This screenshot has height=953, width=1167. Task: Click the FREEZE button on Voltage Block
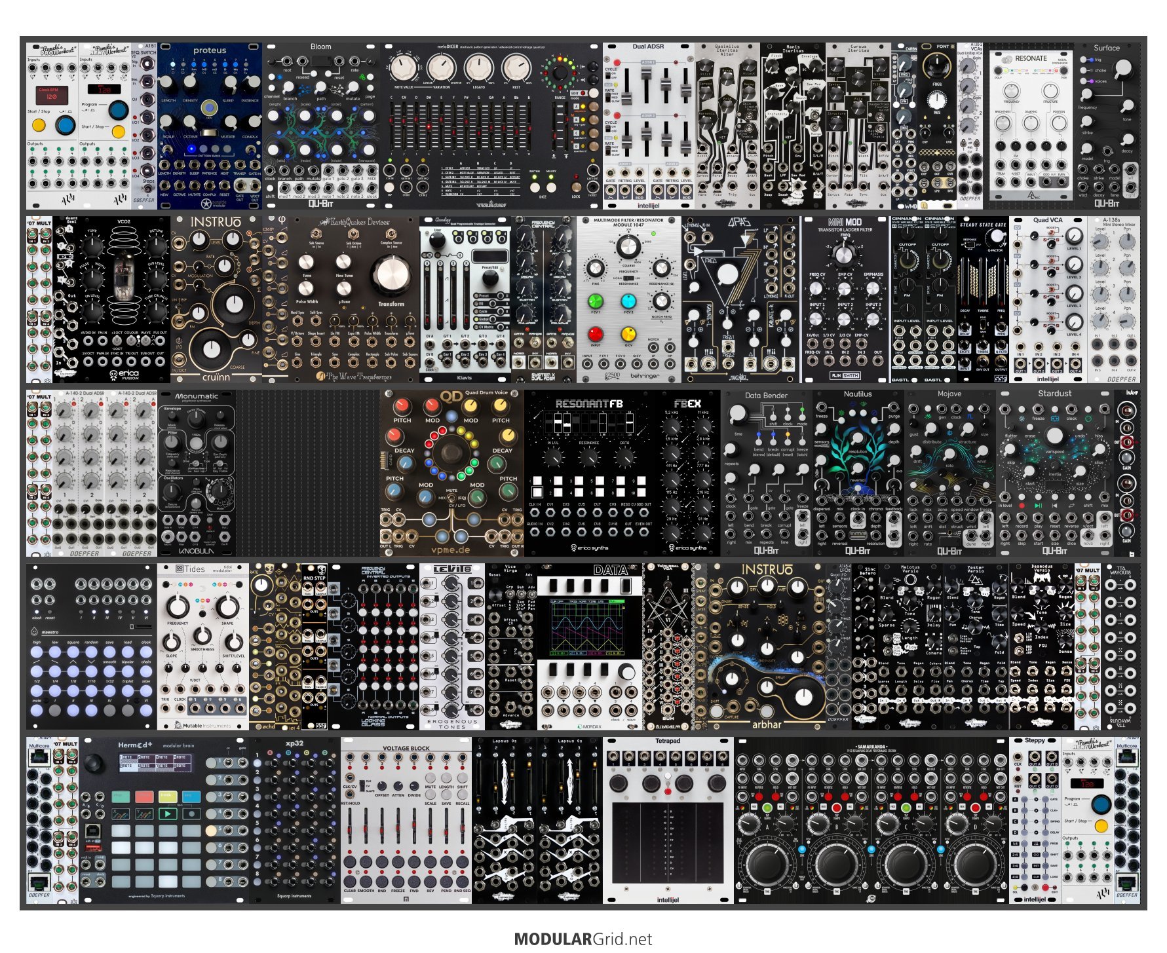pos(398,882)
